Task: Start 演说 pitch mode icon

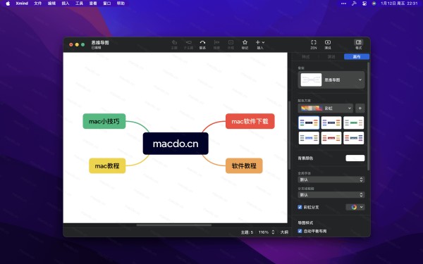Action: (328, 44)
